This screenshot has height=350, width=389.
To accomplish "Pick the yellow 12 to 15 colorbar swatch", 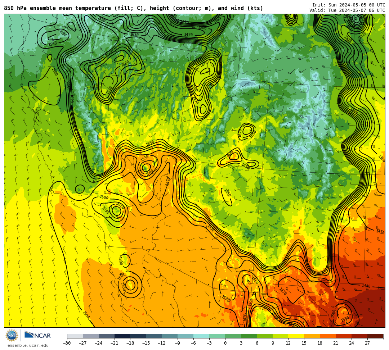I will tap(296, 336).
